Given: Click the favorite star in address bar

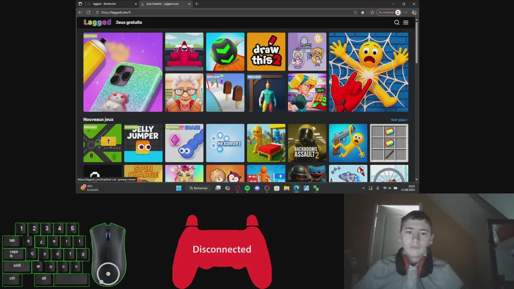Looking at the screenshot, I should coord(363,12).
